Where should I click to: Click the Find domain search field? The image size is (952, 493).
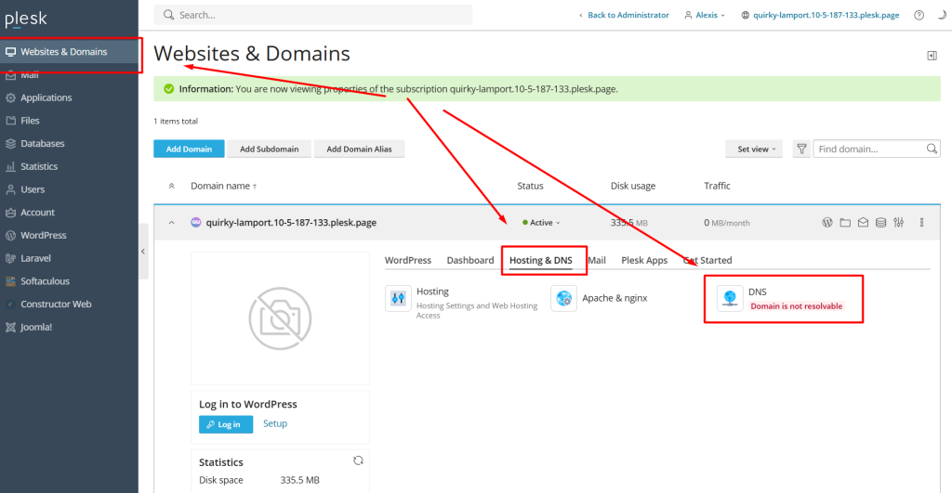click(869, 149)
